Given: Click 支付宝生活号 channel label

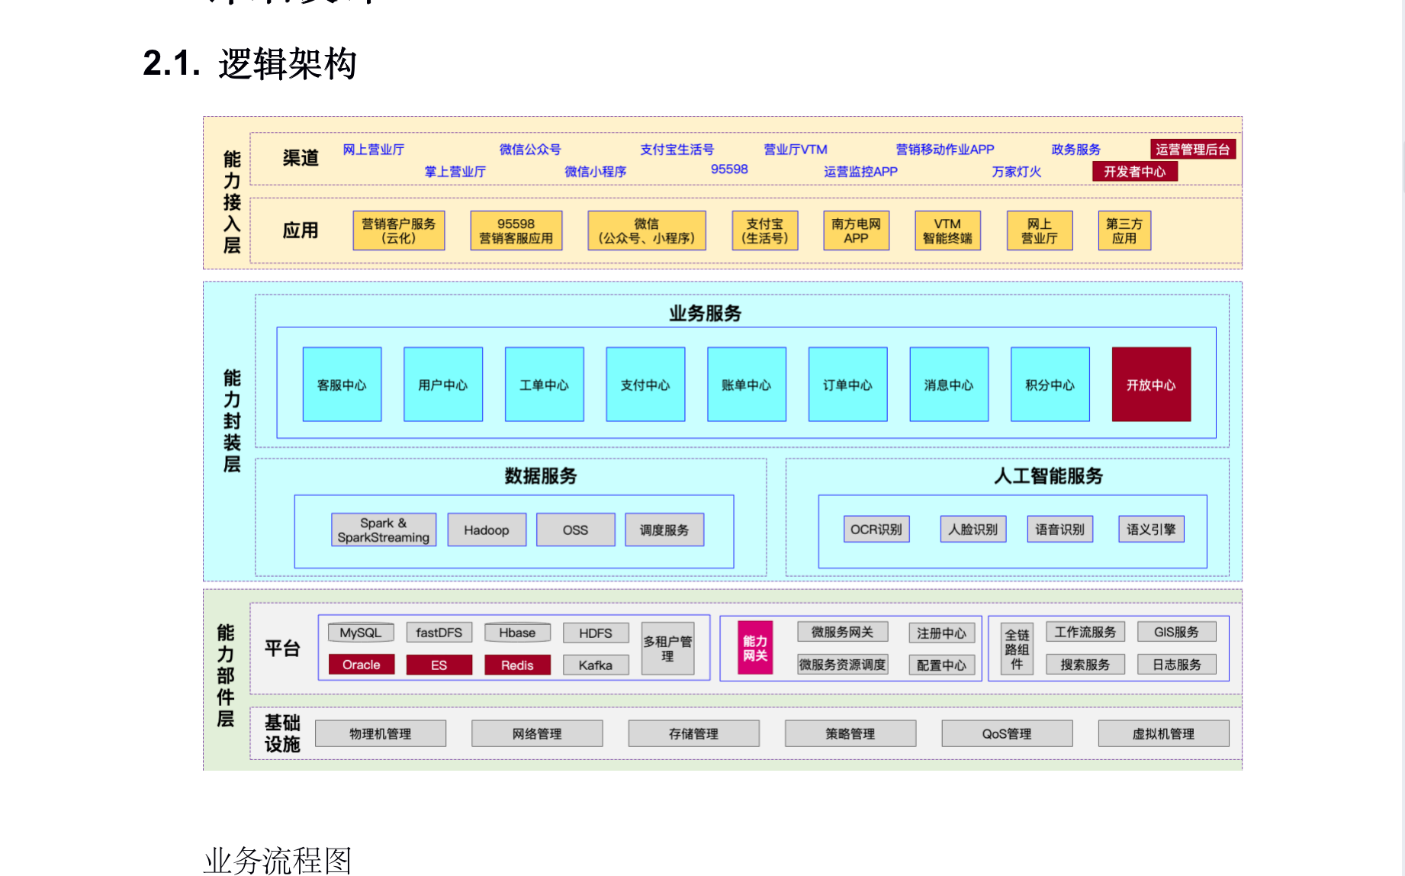Looking at the screenshot, I should pos(677,150).
